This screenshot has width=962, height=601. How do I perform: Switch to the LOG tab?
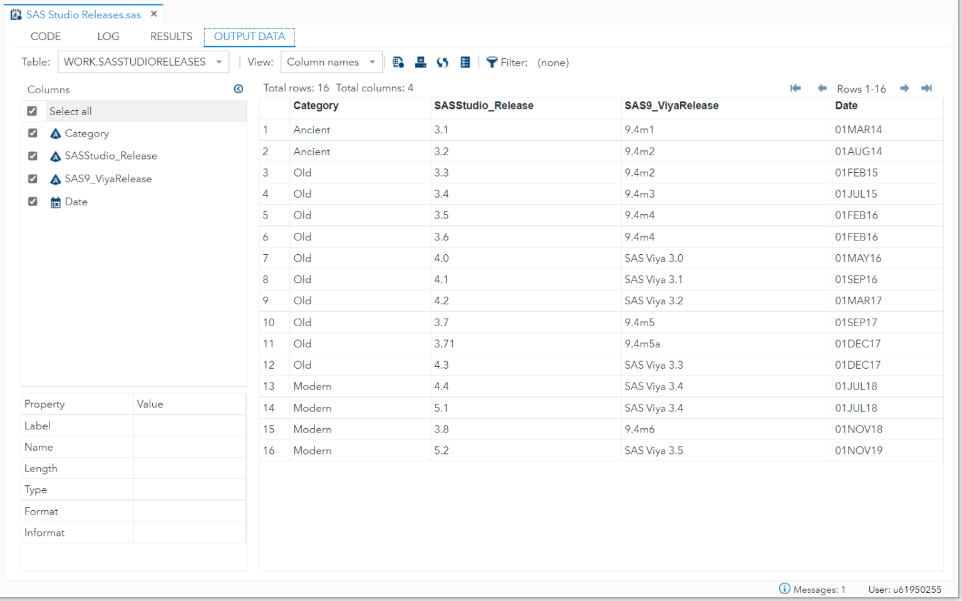pos(108,36)
